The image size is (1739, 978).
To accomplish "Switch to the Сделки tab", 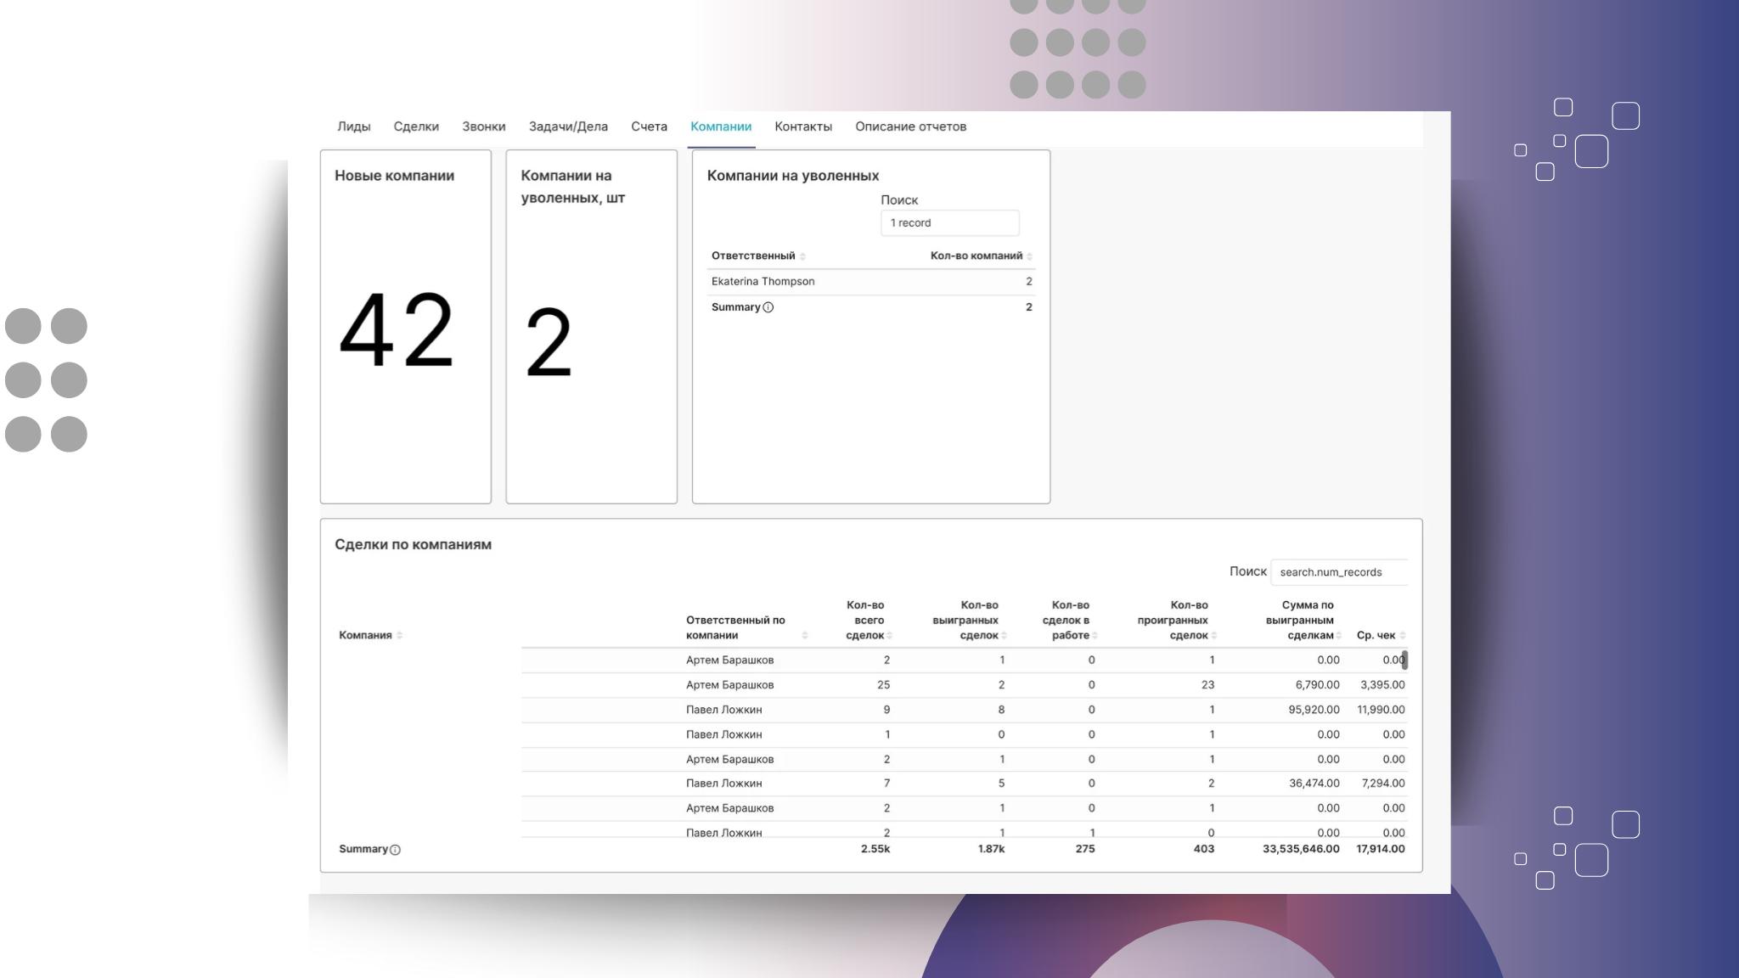I will [x=416, y=126].
